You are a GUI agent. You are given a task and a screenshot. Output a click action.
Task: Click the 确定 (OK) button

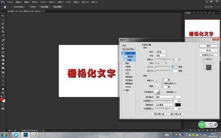(208, 46)
